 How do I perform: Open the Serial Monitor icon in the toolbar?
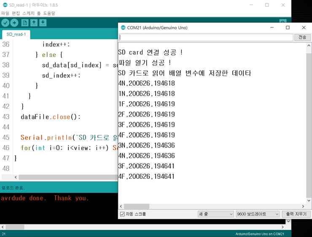click(x=283, y=21)
